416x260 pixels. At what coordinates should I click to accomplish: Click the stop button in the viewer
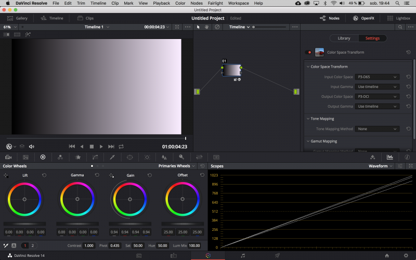(x=92, y=147)
